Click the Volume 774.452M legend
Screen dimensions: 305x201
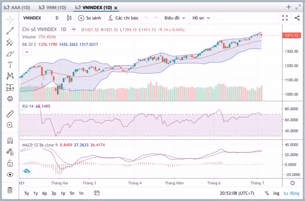[39, 37]
